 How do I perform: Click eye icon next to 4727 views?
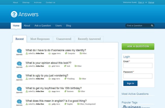[x=49, y=66]
